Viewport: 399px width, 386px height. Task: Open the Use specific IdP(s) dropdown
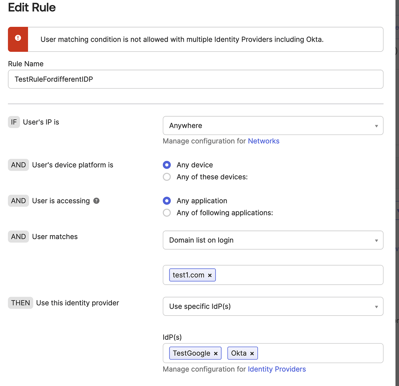[273, 306]
